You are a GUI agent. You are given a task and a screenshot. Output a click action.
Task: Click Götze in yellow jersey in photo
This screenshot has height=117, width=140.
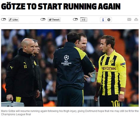pos(111,71)
